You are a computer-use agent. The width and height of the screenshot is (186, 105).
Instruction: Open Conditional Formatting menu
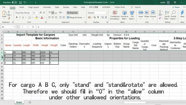[x=115, y=15]
